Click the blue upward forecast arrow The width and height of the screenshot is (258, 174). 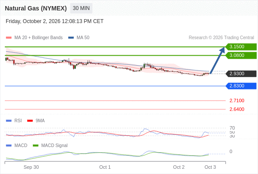(x=217, y=60)
